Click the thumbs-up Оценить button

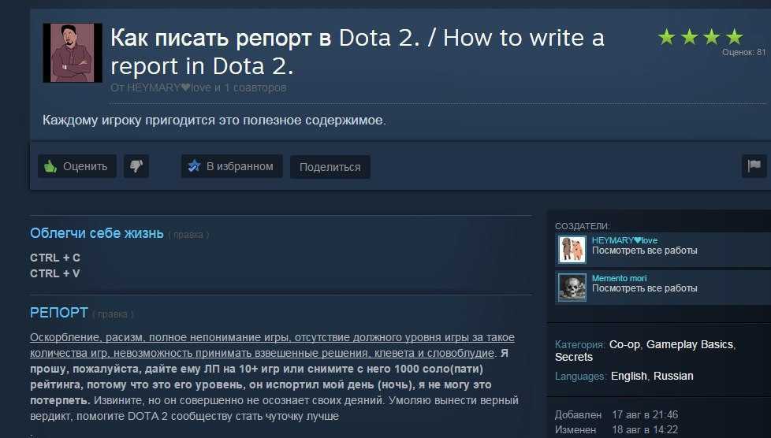click(x=77, y=166)
